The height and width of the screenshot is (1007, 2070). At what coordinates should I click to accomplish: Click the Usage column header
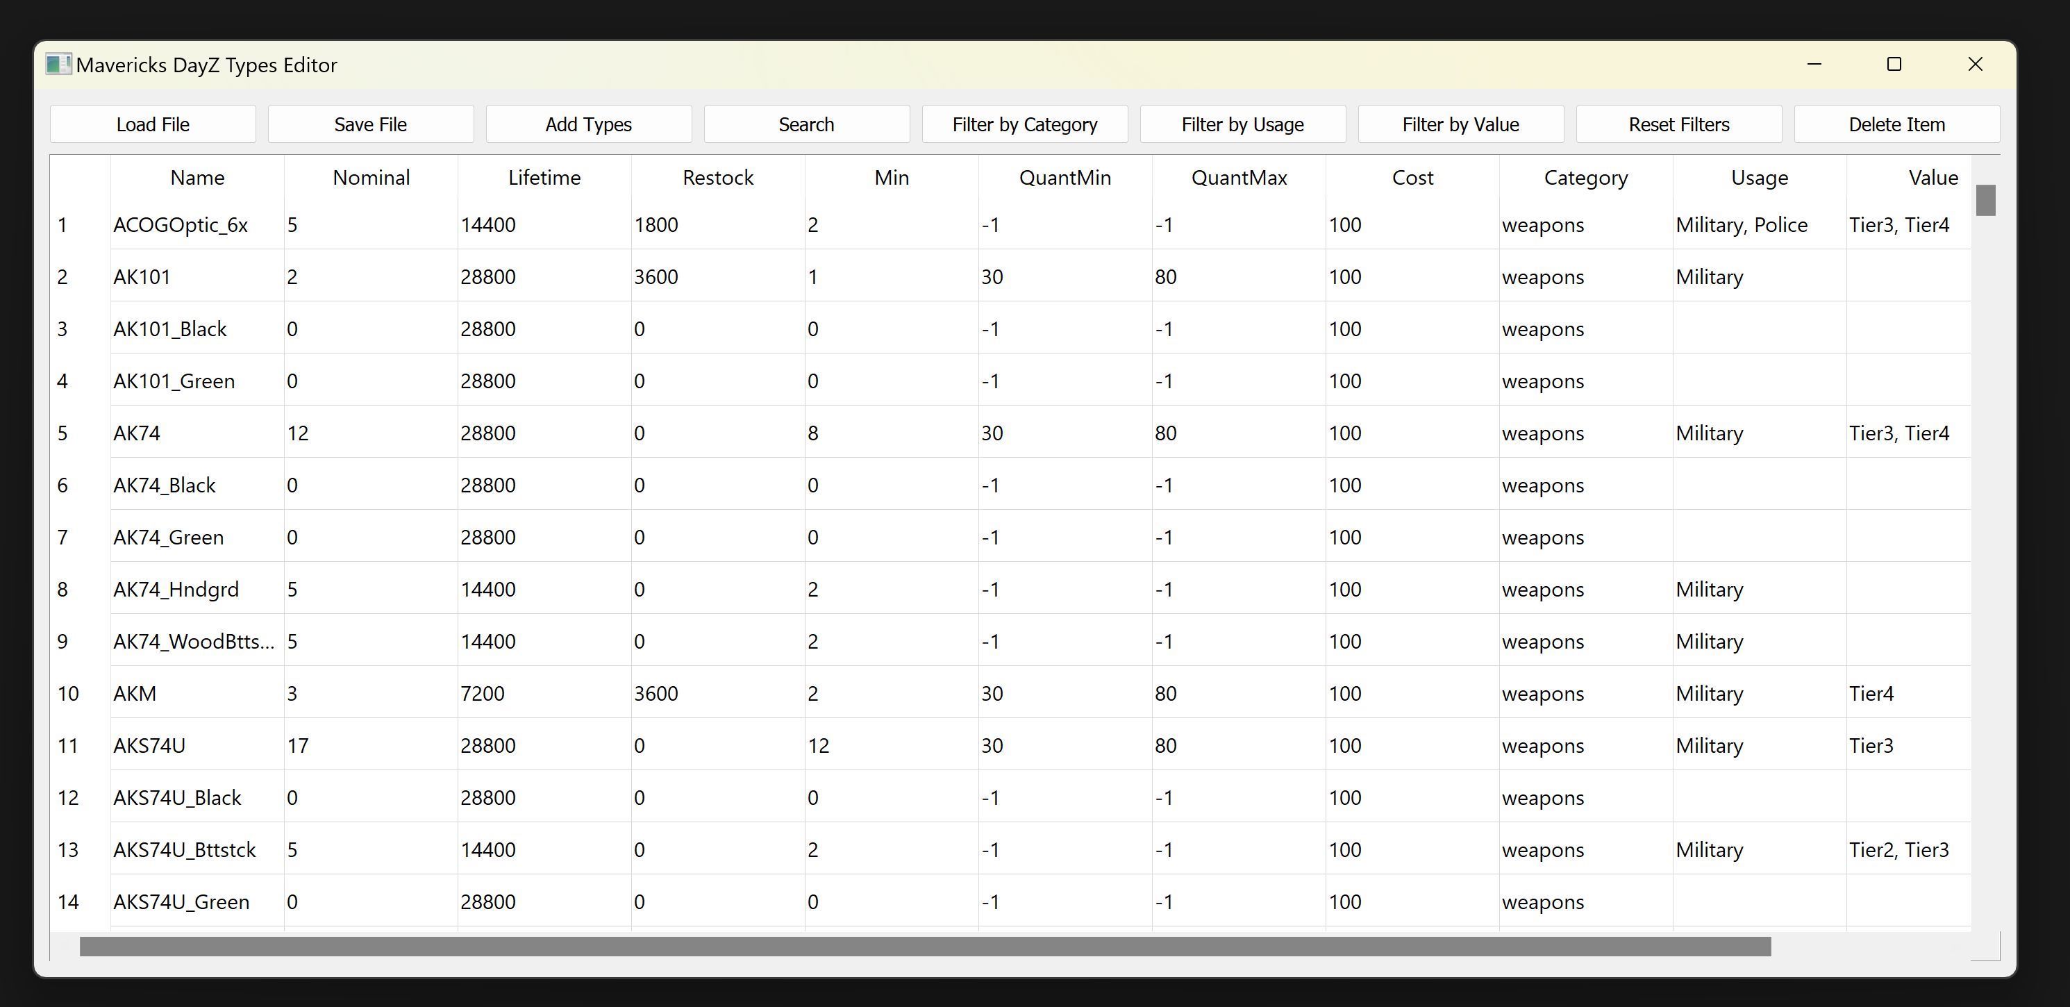point(1760,178)
